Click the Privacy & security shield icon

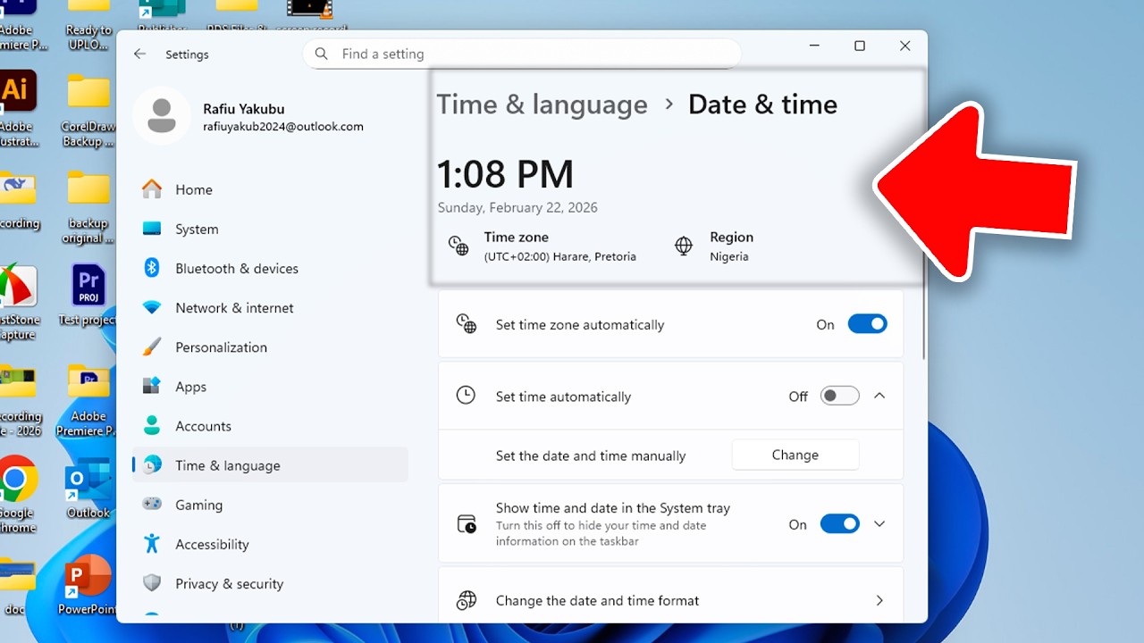click(152, 583)
